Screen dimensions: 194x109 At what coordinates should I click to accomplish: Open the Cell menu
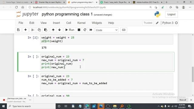coord(69,23)
